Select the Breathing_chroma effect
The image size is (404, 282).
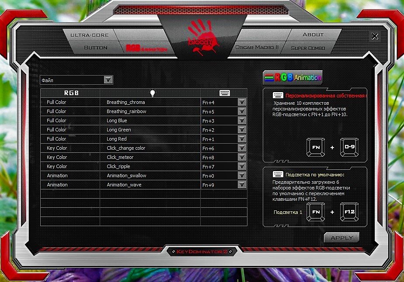pos(126,102)
